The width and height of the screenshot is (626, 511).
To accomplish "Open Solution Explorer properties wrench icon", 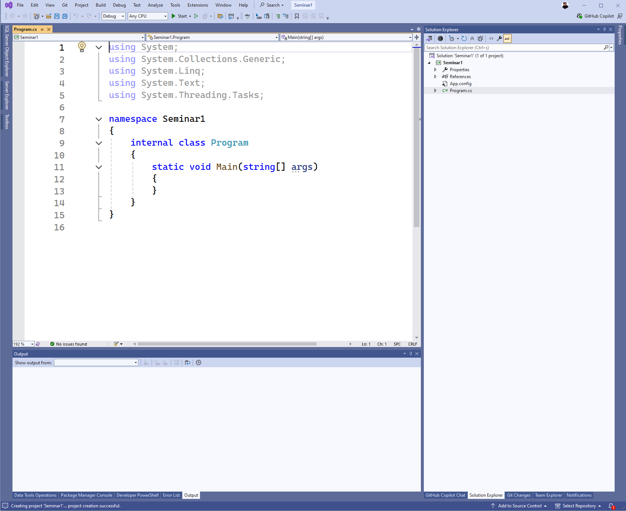I will pyautogui.click(x=499, y=39).
